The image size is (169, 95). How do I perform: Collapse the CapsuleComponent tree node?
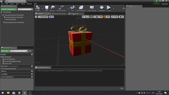pos(2,15)
